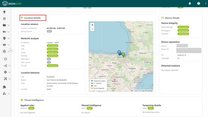This screenshot has height=117, width=208.
Task: Open the user admin sidebar icon
Action: pos(4,94)
